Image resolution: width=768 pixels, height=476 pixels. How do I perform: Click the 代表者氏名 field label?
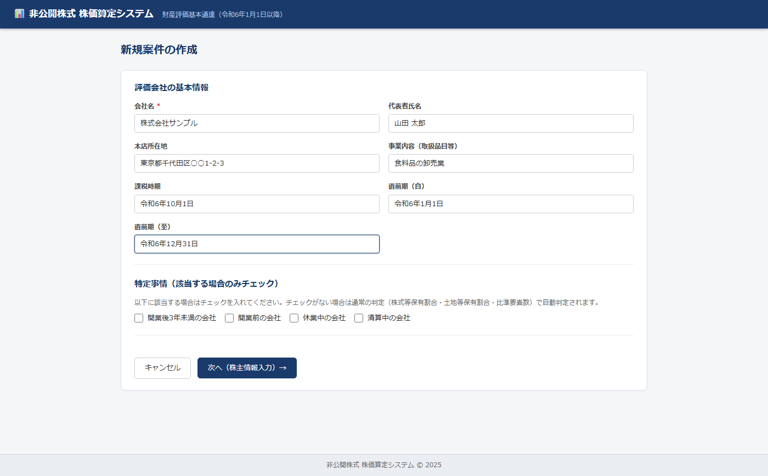click(x=405, y=106)
